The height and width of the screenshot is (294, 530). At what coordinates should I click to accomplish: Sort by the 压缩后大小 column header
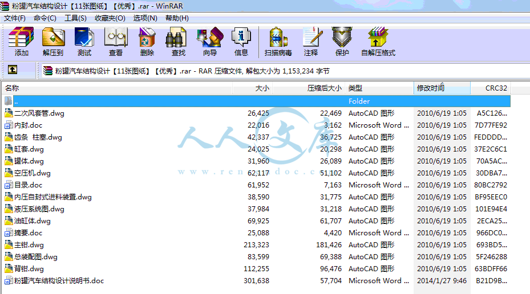pyautogui.click(x=309, y=88)
